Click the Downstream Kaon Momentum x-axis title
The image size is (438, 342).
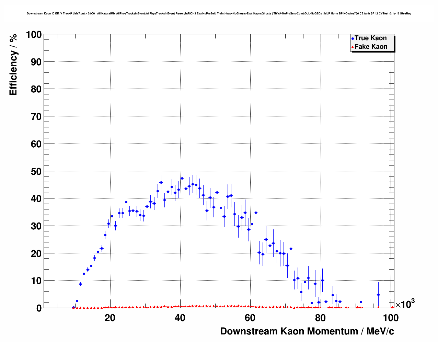tap(307, 331)
